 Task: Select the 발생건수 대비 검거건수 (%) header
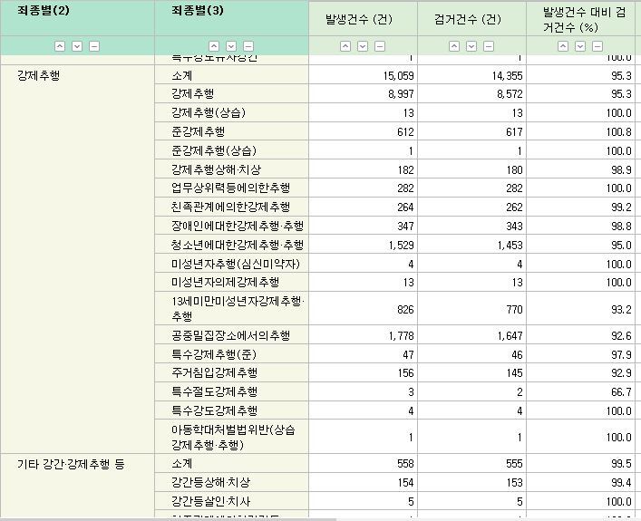pyautogui.click(x=584, y=19)
